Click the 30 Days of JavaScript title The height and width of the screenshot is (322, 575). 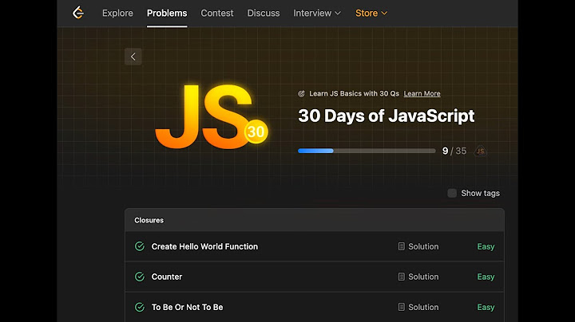387,116
